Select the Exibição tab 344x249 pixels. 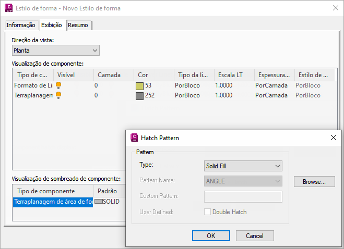[51, 25]
